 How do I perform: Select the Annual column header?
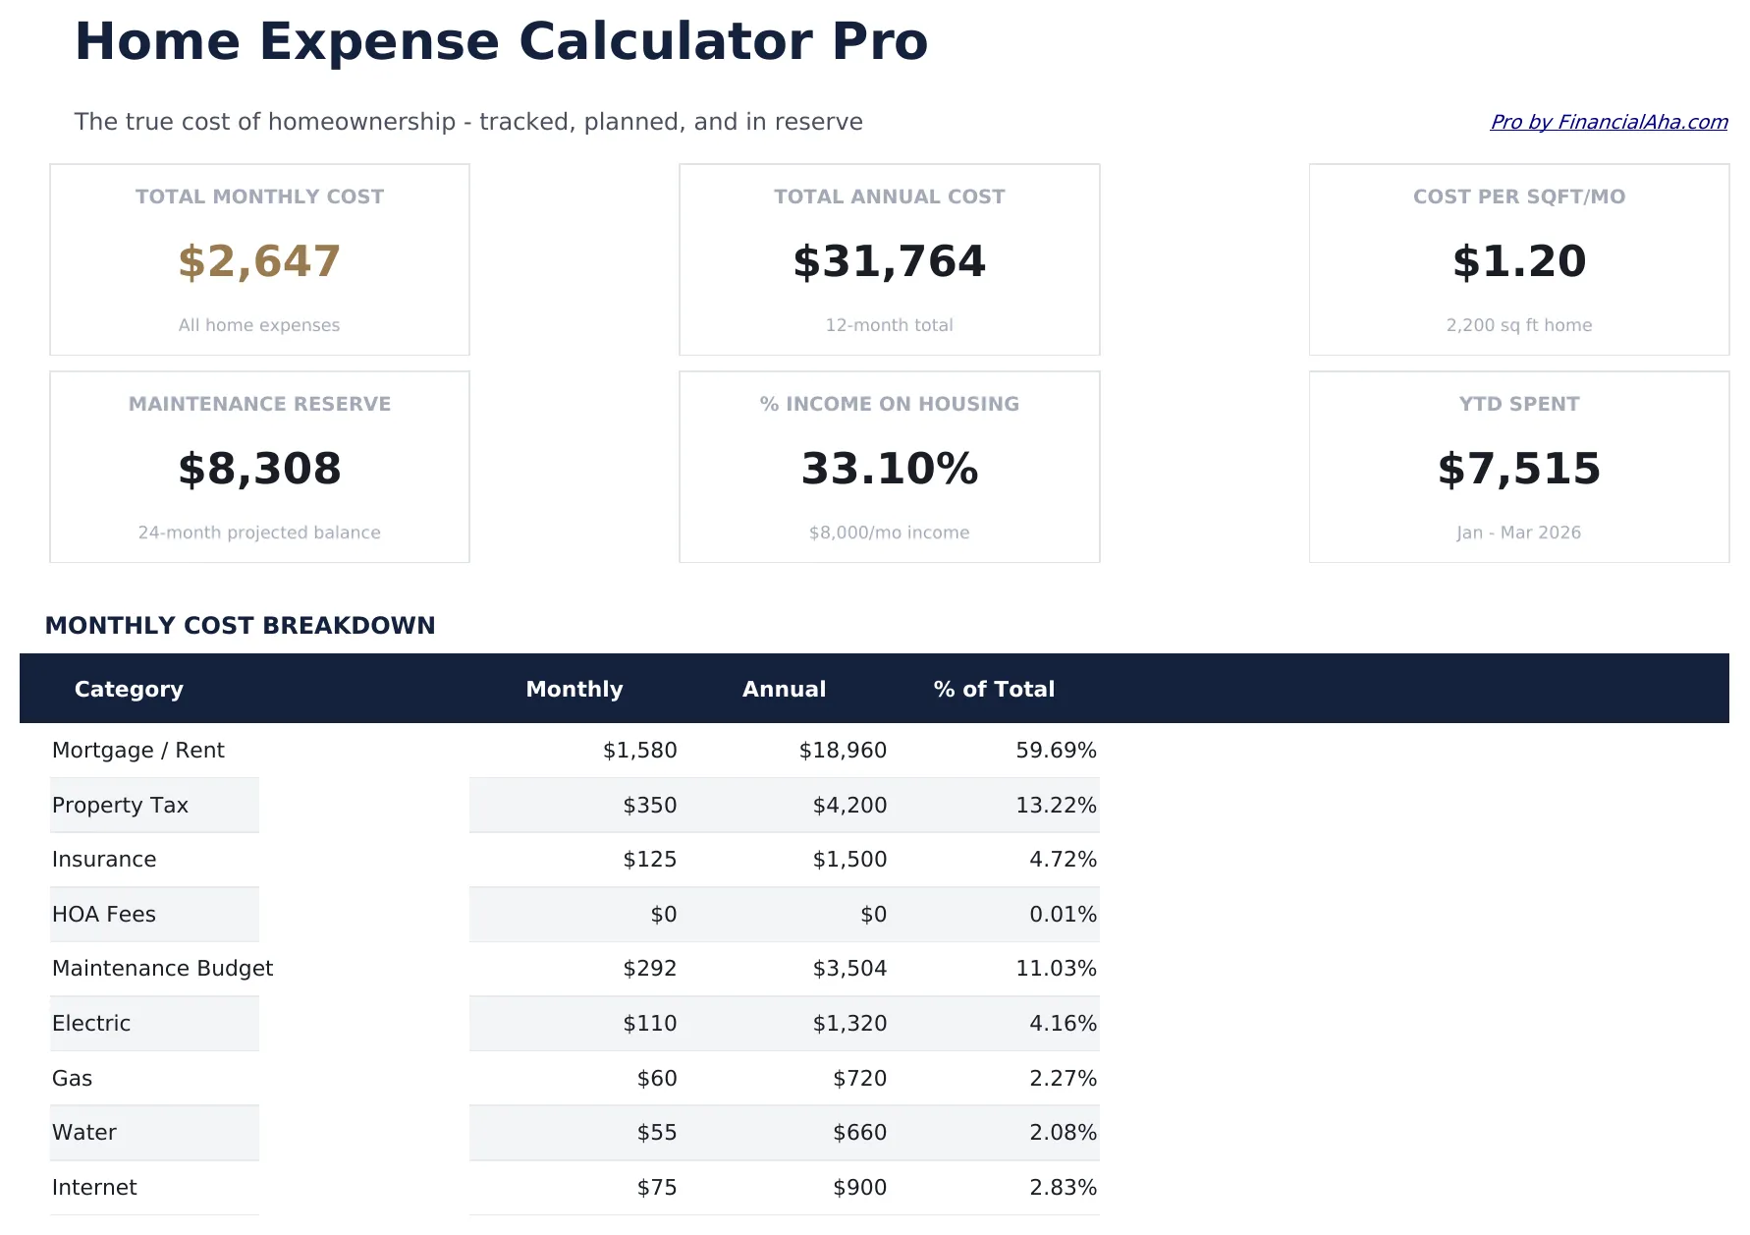pyautogui.click(x=783, y=689)
